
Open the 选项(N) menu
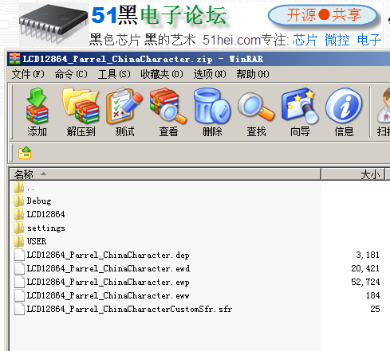[210, 74]
